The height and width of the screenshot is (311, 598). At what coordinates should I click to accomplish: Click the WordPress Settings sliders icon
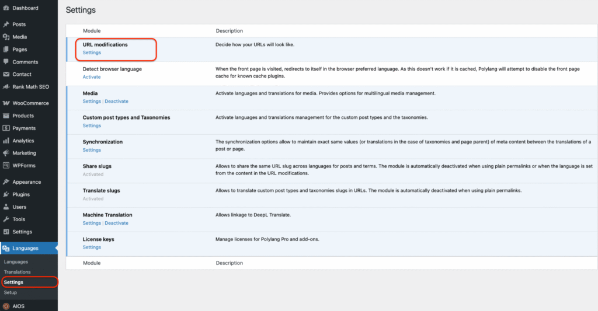6,232
